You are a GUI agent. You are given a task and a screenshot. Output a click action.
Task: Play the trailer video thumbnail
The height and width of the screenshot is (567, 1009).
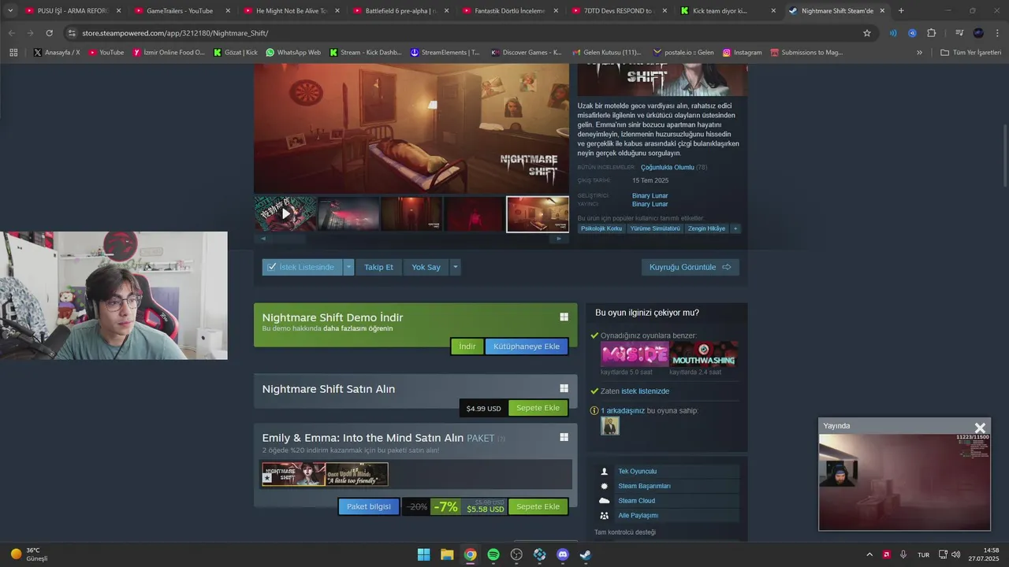285,214
